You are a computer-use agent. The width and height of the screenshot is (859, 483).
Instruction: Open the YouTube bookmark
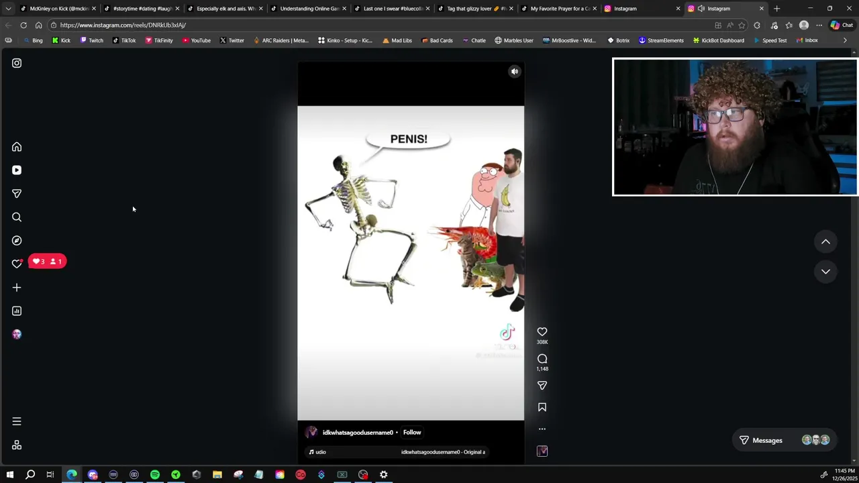pos(196,40)
